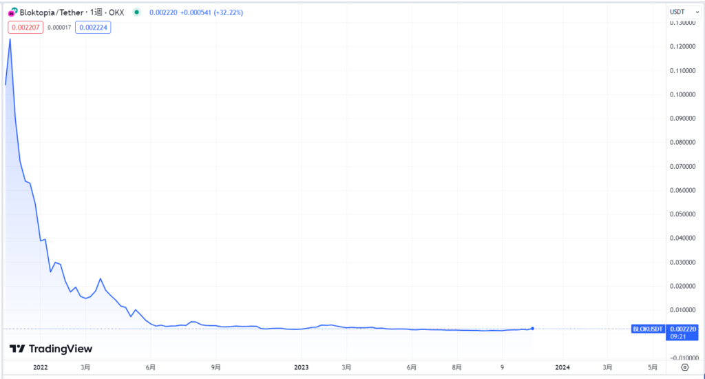This screenshot has width=705, height=379.
Task: Click the 0.100000 price axis label
Action: point(682,94)
